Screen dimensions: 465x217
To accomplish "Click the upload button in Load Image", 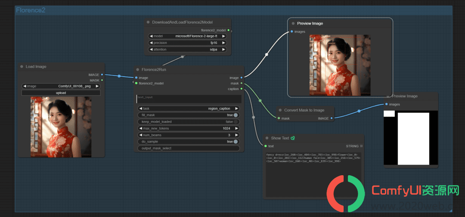I will (61, 93).
